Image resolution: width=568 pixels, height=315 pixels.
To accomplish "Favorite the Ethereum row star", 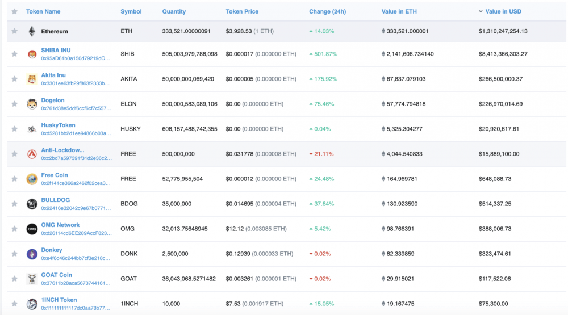I will [15, 31].
